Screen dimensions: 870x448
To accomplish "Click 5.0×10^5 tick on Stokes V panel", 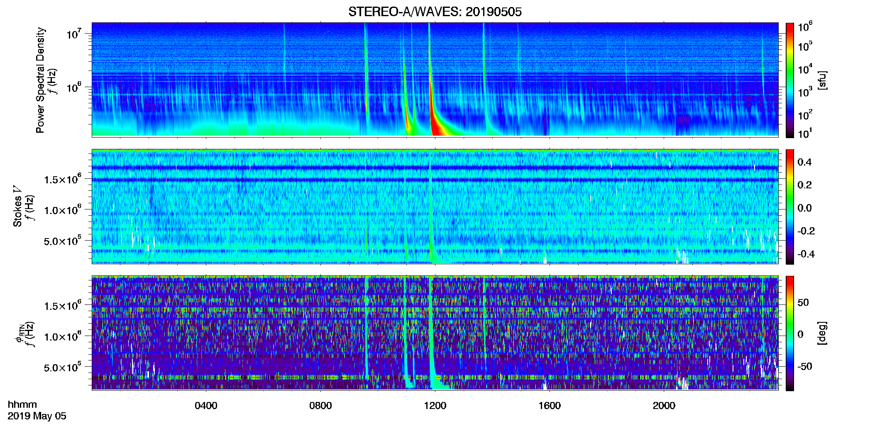I will tap(63, 241).
